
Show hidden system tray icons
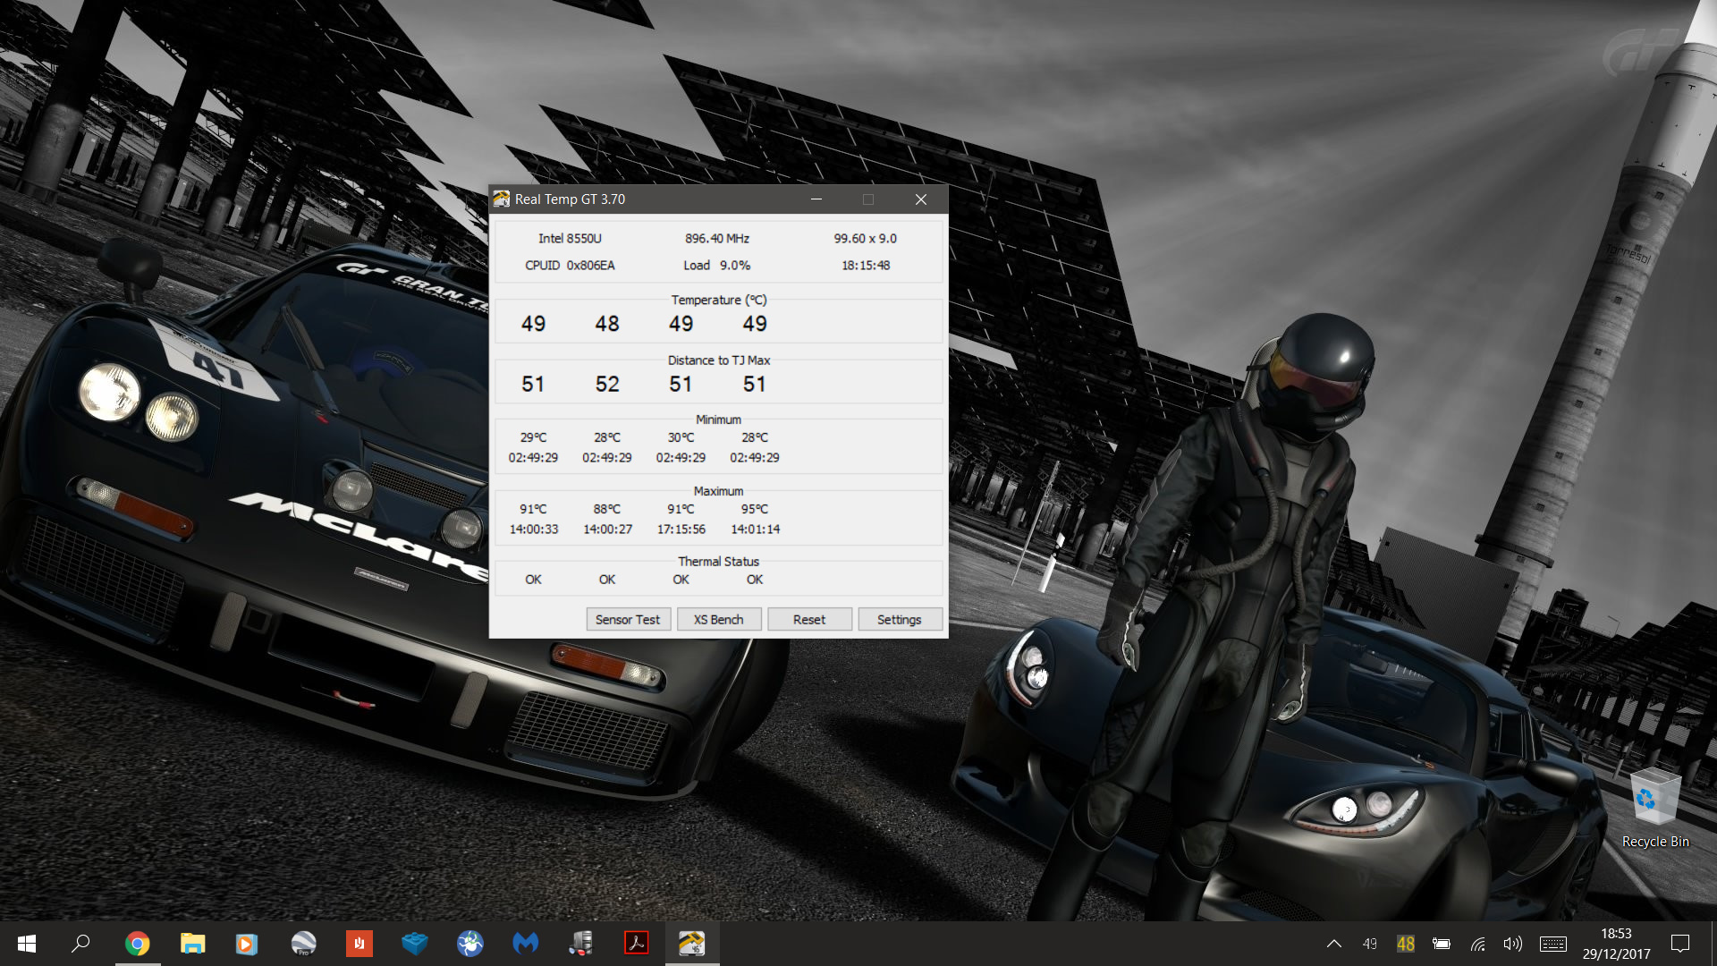click(1333, 944)
